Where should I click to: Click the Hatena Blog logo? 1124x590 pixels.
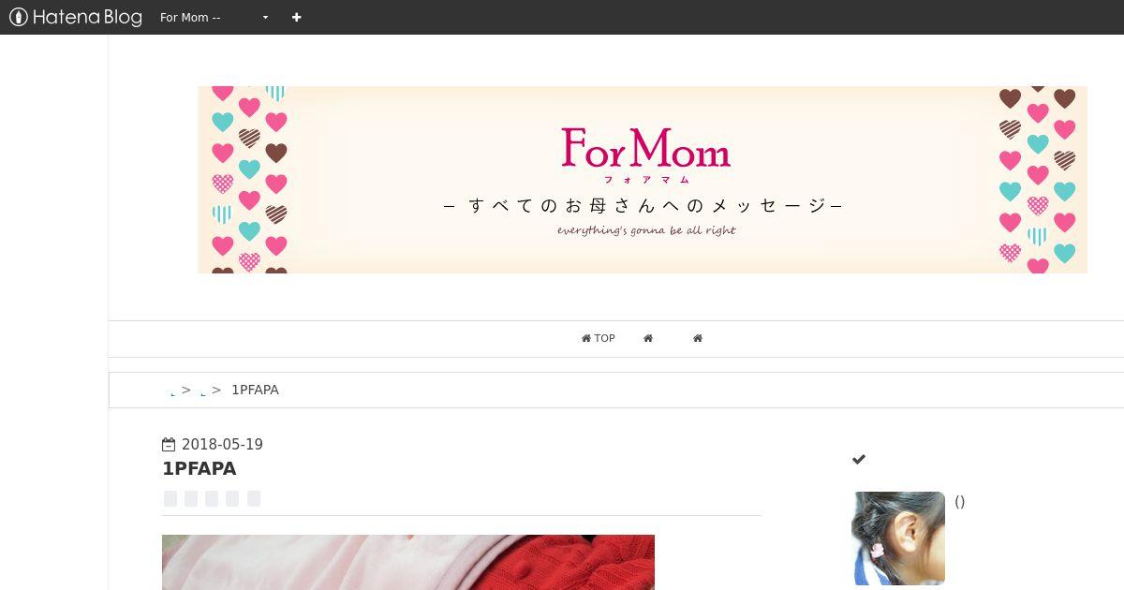[x=76, y=17]
